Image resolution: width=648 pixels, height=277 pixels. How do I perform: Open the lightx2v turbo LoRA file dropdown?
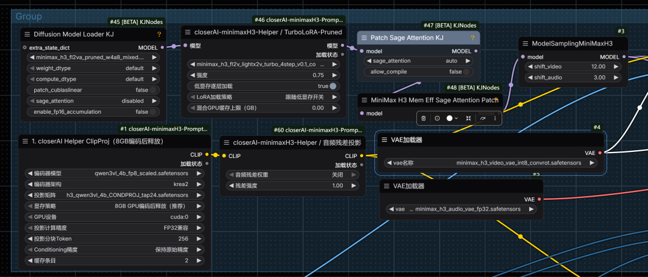[262, 64]
